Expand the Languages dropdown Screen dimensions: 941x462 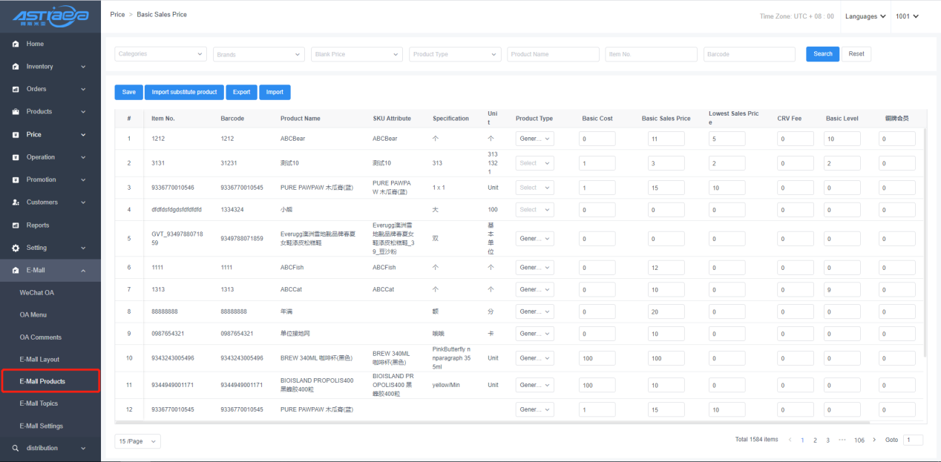click(865, 16)
